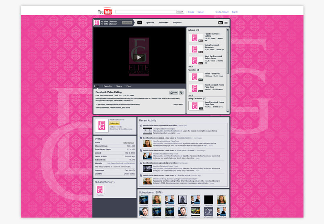Switch to the Favorites tab
Image resolution: width=324 pixels, height=224 pixels.
[163, 23]
